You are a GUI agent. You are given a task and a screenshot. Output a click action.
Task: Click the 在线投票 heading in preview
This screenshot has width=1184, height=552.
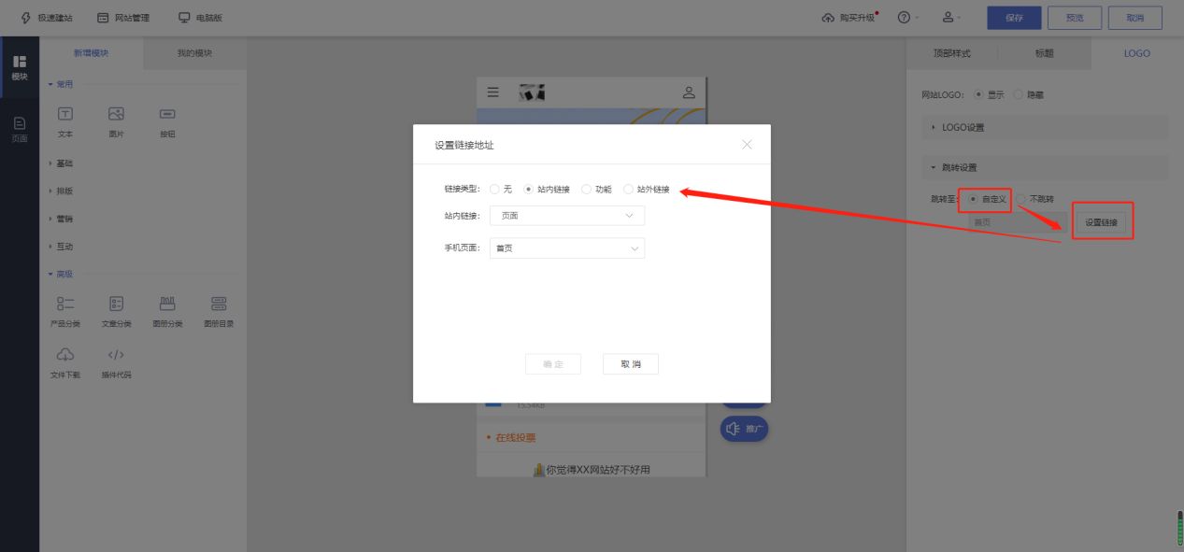516,437
